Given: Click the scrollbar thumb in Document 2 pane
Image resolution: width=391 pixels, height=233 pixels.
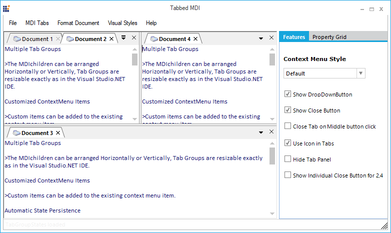Looking at the screenshot, I should coord(134,59).
